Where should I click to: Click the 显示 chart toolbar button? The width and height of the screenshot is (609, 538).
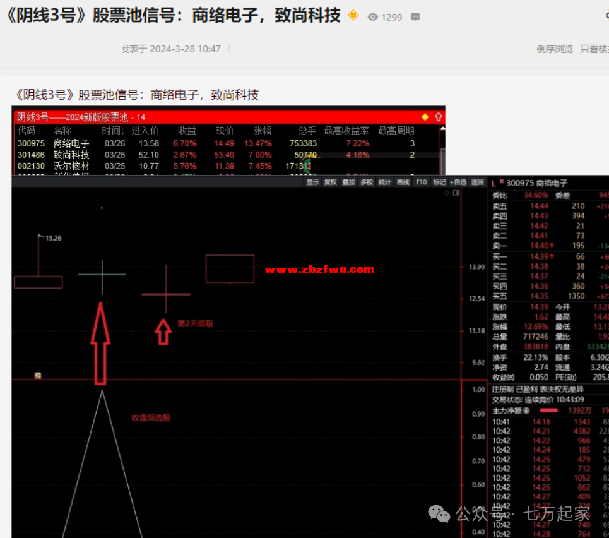coord(312,182)
